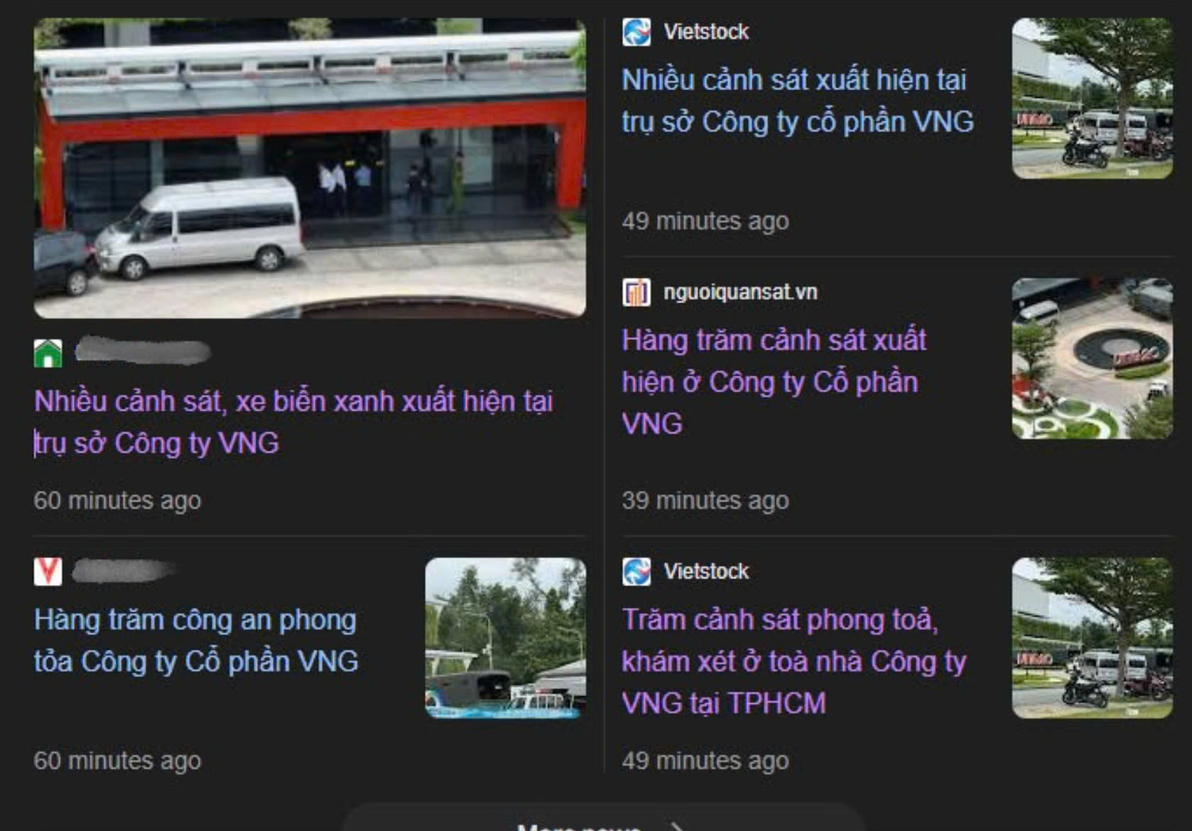The image size is (1192, 831).
Task: Click thumbnail beside first Vietstock article
Action: point(1092,98)
